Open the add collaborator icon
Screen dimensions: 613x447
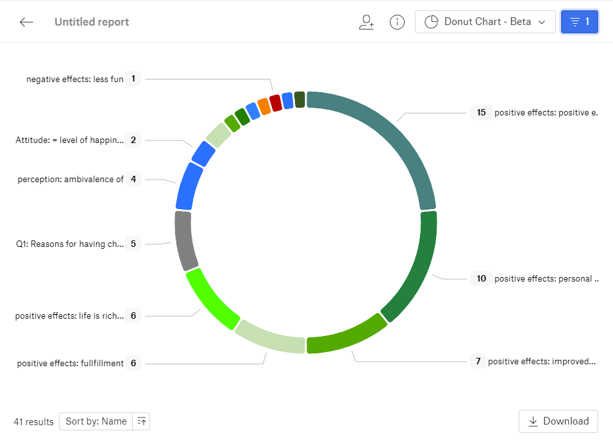[x=366, y=22]
